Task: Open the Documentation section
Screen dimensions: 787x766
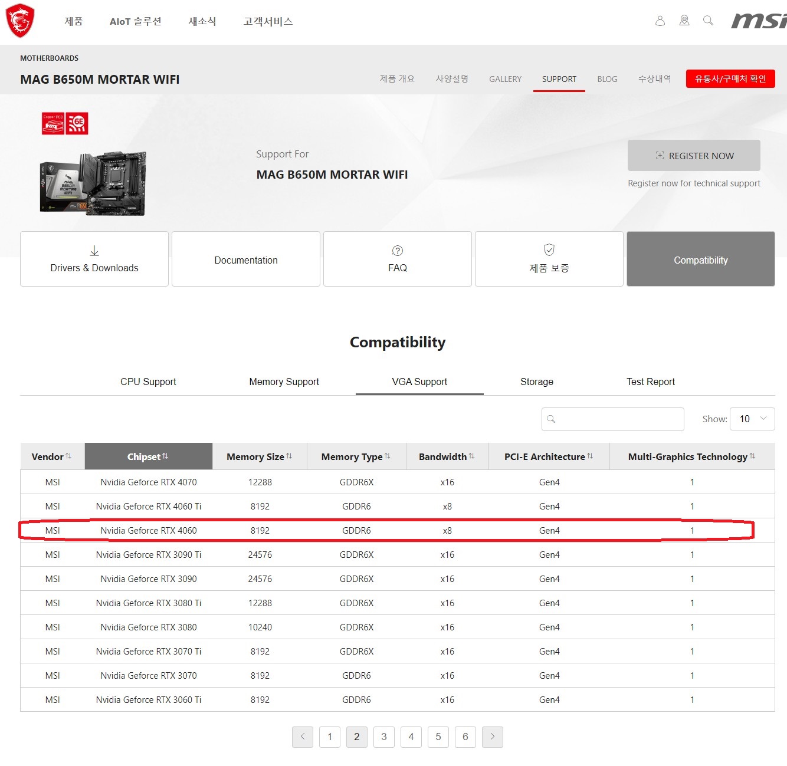Action: click(246, 259)
